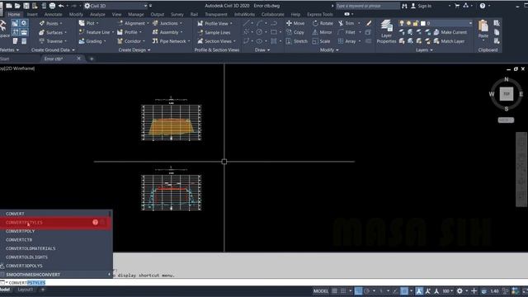Screen dimensions: 528x297
Task: Toggle snap mode in status bar
Action: 343,291
